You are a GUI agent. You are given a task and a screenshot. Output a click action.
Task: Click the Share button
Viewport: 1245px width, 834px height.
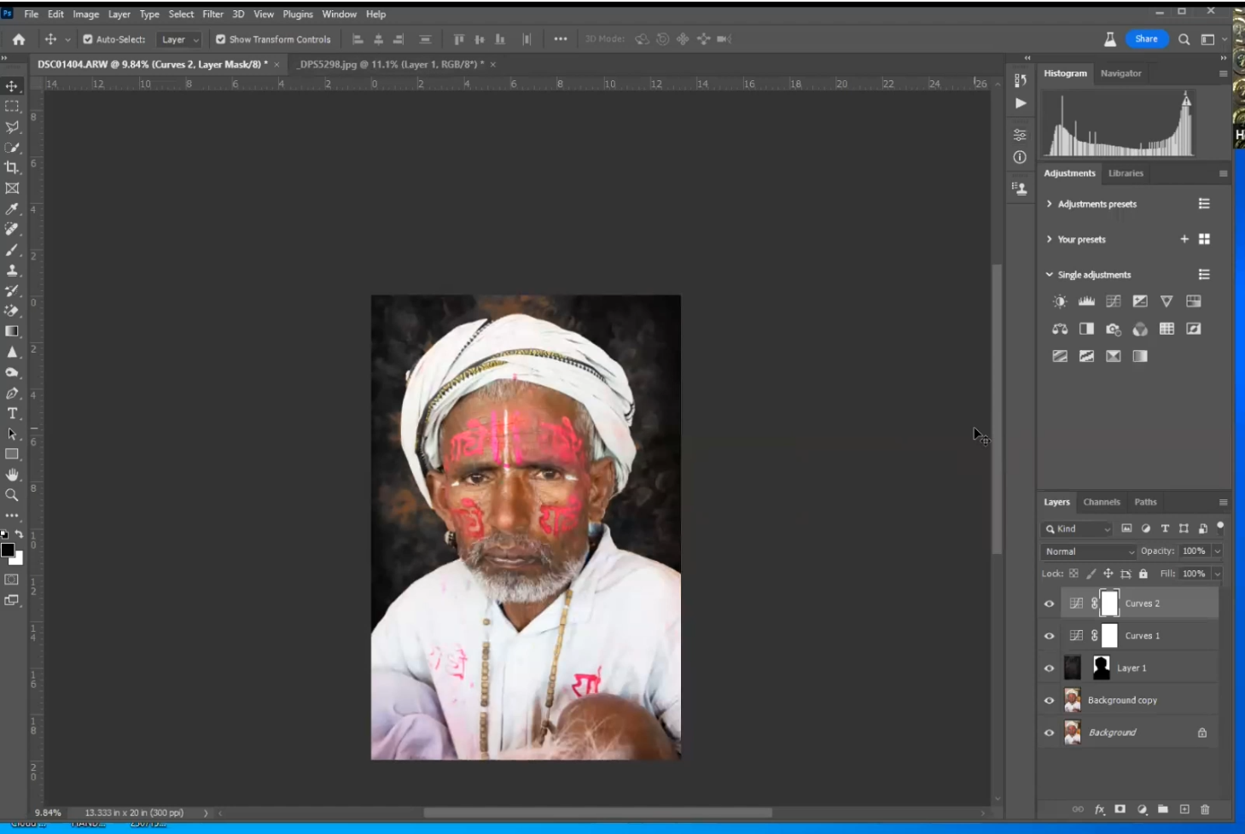tap(1146, 39)
